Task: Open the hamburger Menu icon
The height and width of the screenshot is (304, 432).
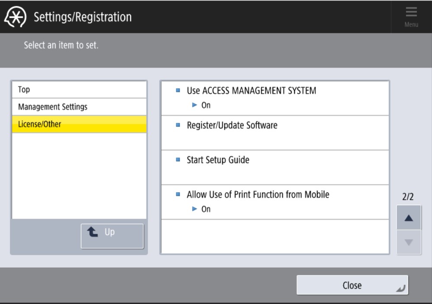Action: 412,16
